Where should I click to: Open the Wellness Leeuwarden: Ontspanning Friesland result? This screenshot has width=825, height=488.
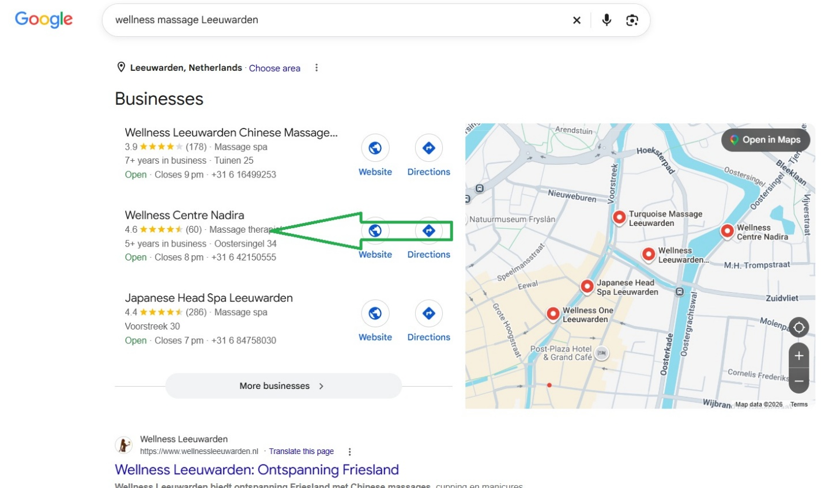[257, 470]
